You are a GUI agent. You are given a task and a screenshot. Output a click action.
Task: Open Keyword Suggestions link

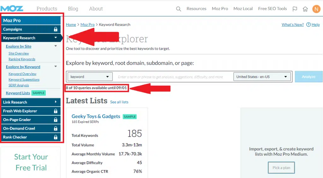[24, 79]
